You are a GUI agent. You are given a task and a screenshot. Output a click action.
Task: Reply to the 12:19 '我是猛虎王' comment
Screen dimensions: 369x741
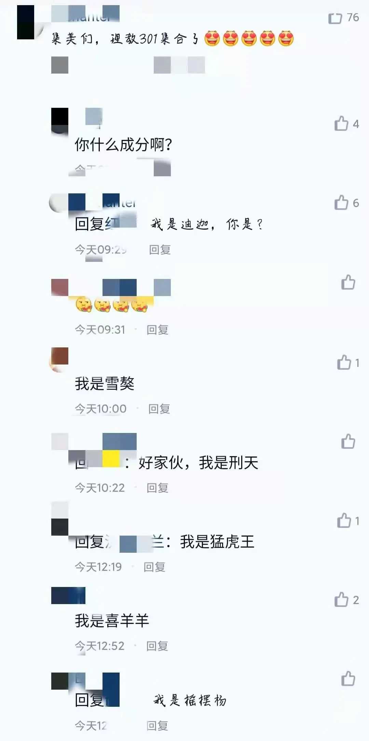click(154, 567)
